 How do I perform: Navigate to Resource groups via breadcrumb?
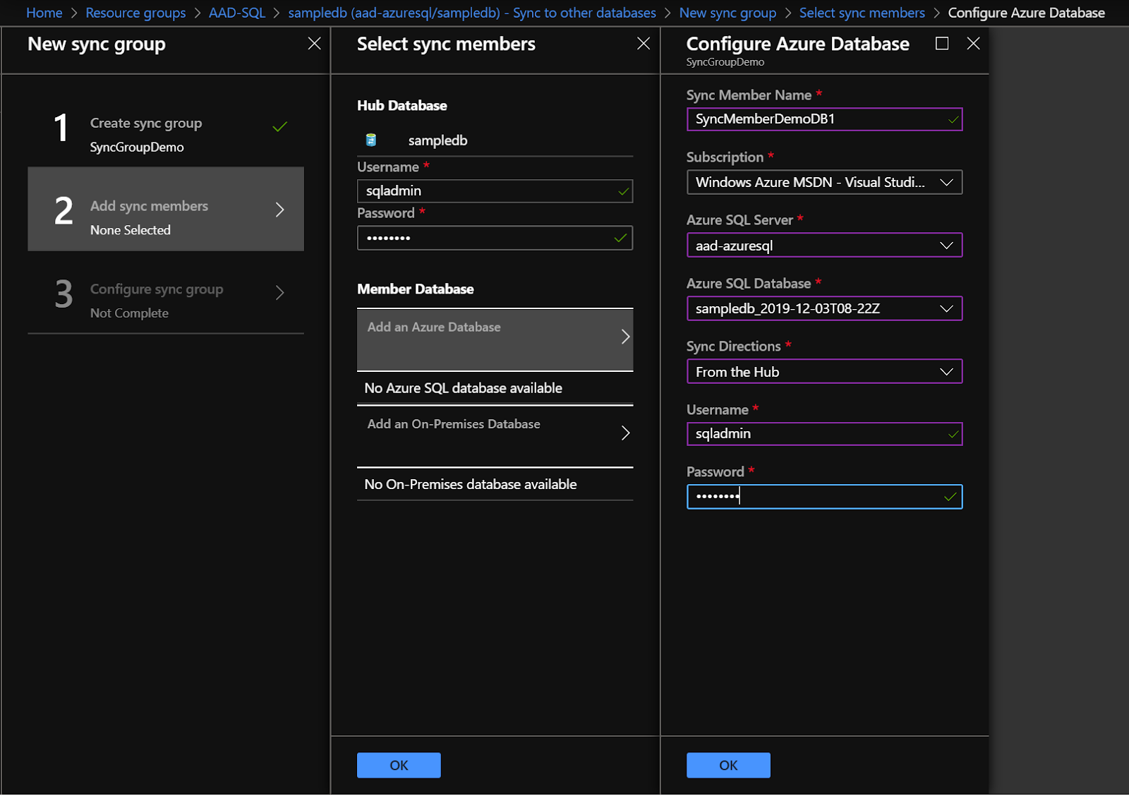coord(135,12)
